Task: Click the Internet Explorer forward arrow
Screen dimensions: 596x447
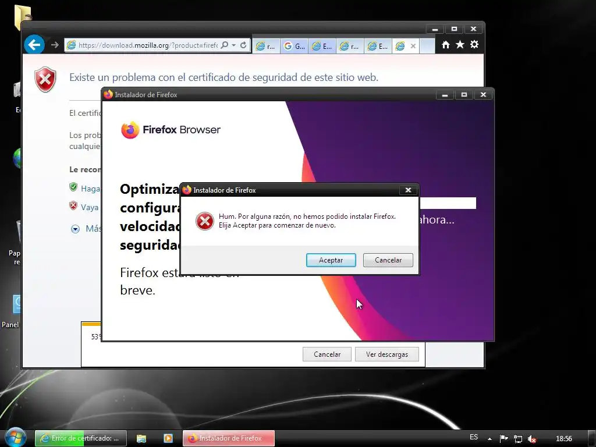Action: point(55,45)
